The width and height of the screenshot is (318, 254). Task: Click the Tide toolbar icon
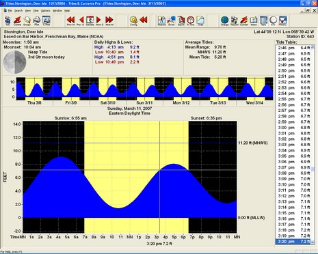click(8, 20)
